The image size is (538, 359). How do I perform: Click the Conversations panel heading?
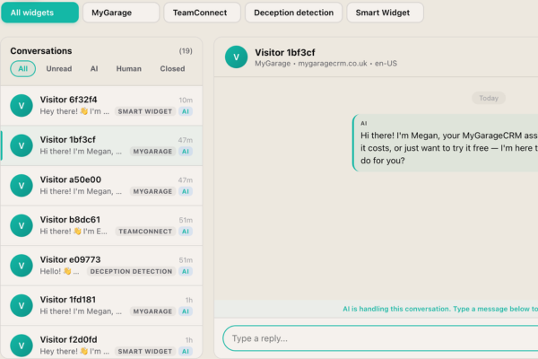(x=41, y=51)
